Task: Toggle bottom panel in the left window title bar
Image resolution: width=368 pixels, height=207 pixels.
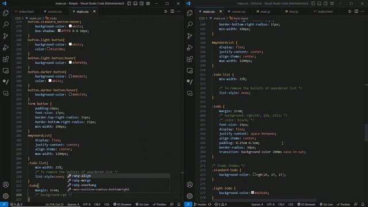Action: pos(136,3)
